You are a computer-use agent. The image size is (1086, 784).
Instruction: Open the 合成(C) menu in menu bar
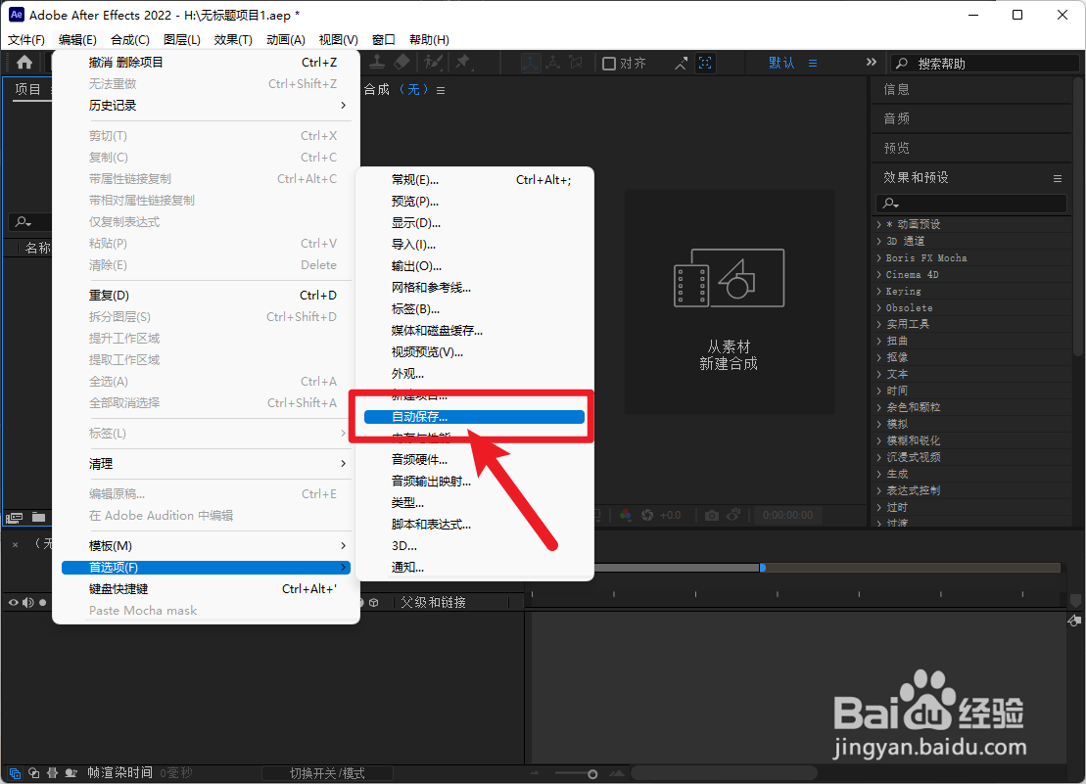point(129,40)
